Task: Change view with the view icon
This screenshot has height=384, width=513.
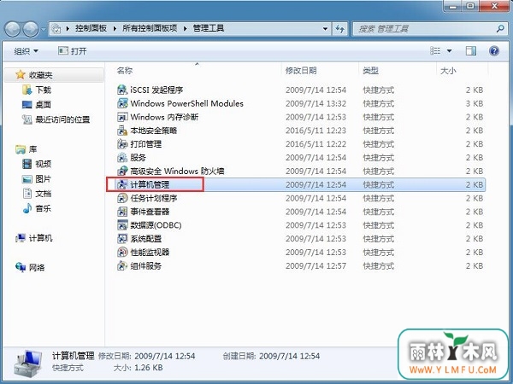Action: click(x=435, y=50)
